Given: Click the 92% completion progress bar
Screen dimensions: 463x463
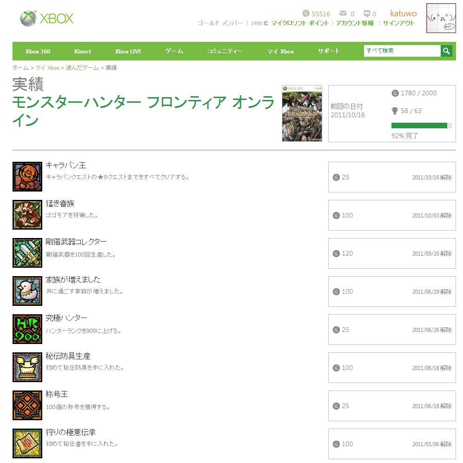Looking at the screenshot, I should pyautogui.click(x=421, y=126).
